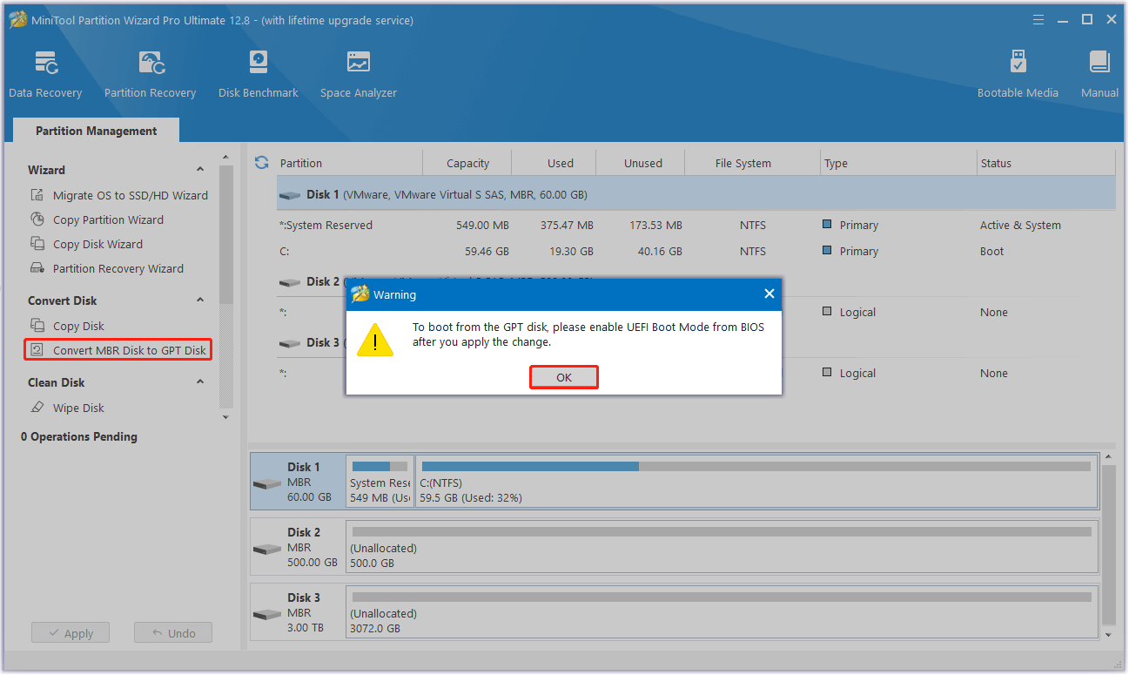Click the Disk 1 MBR 60.00 GB label
The image size is (1129, 675).
tap(309, 482)
